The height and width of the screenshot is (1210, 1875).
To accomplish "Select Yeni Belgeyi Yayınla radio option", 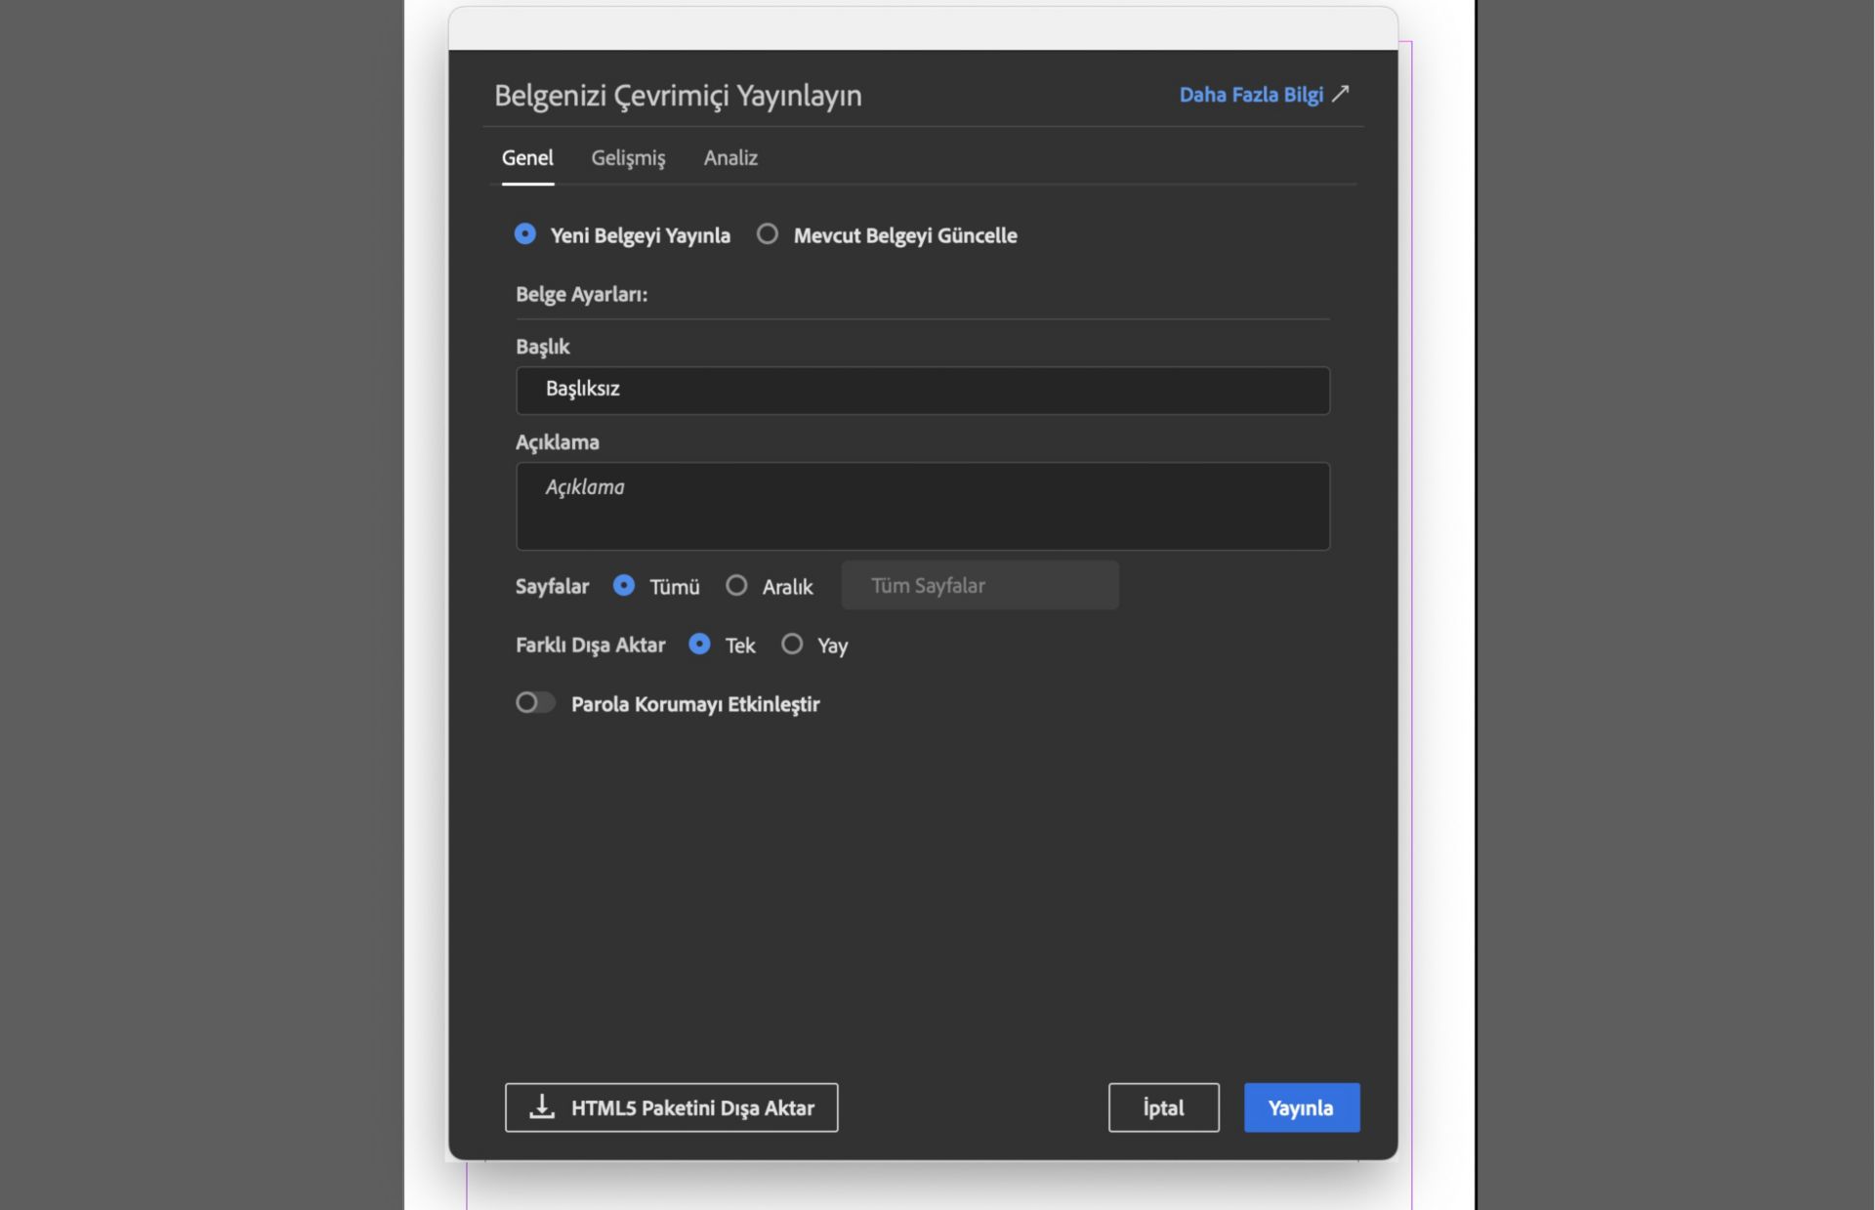I will [525, 234].
